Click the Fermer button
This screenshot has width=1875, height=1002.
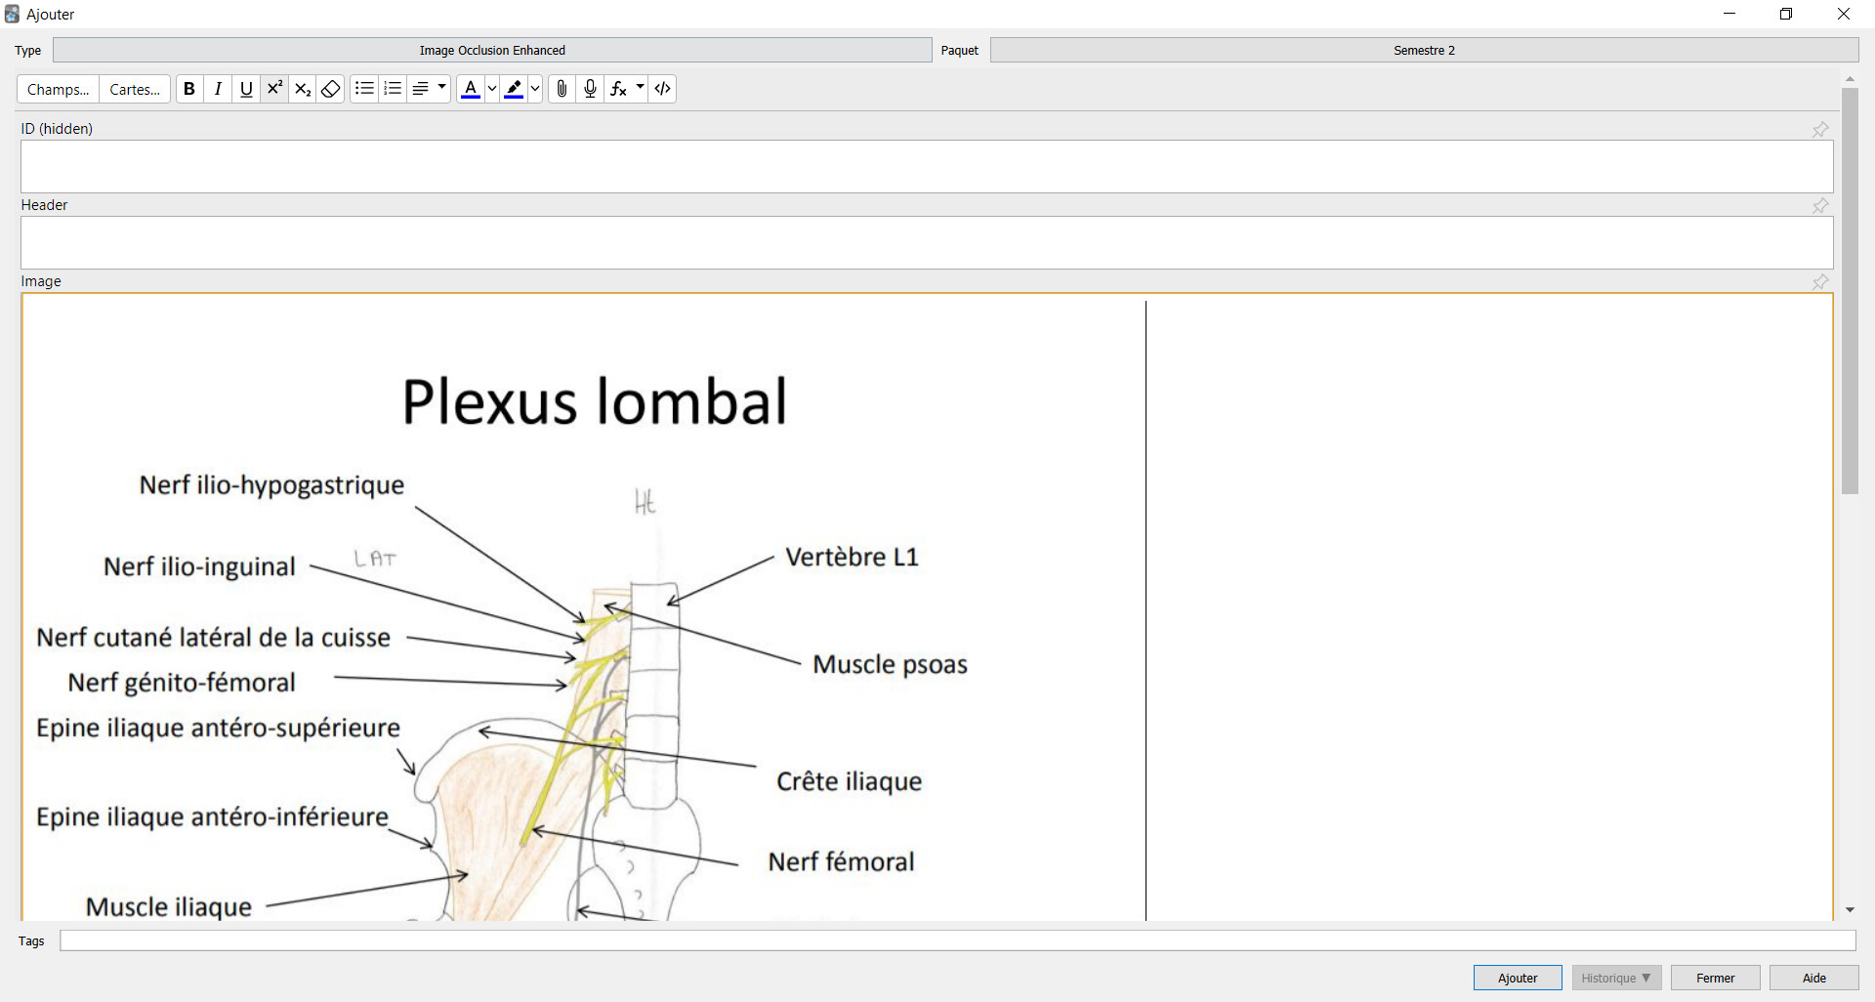pyautogui.click(x=1715, y=978)
